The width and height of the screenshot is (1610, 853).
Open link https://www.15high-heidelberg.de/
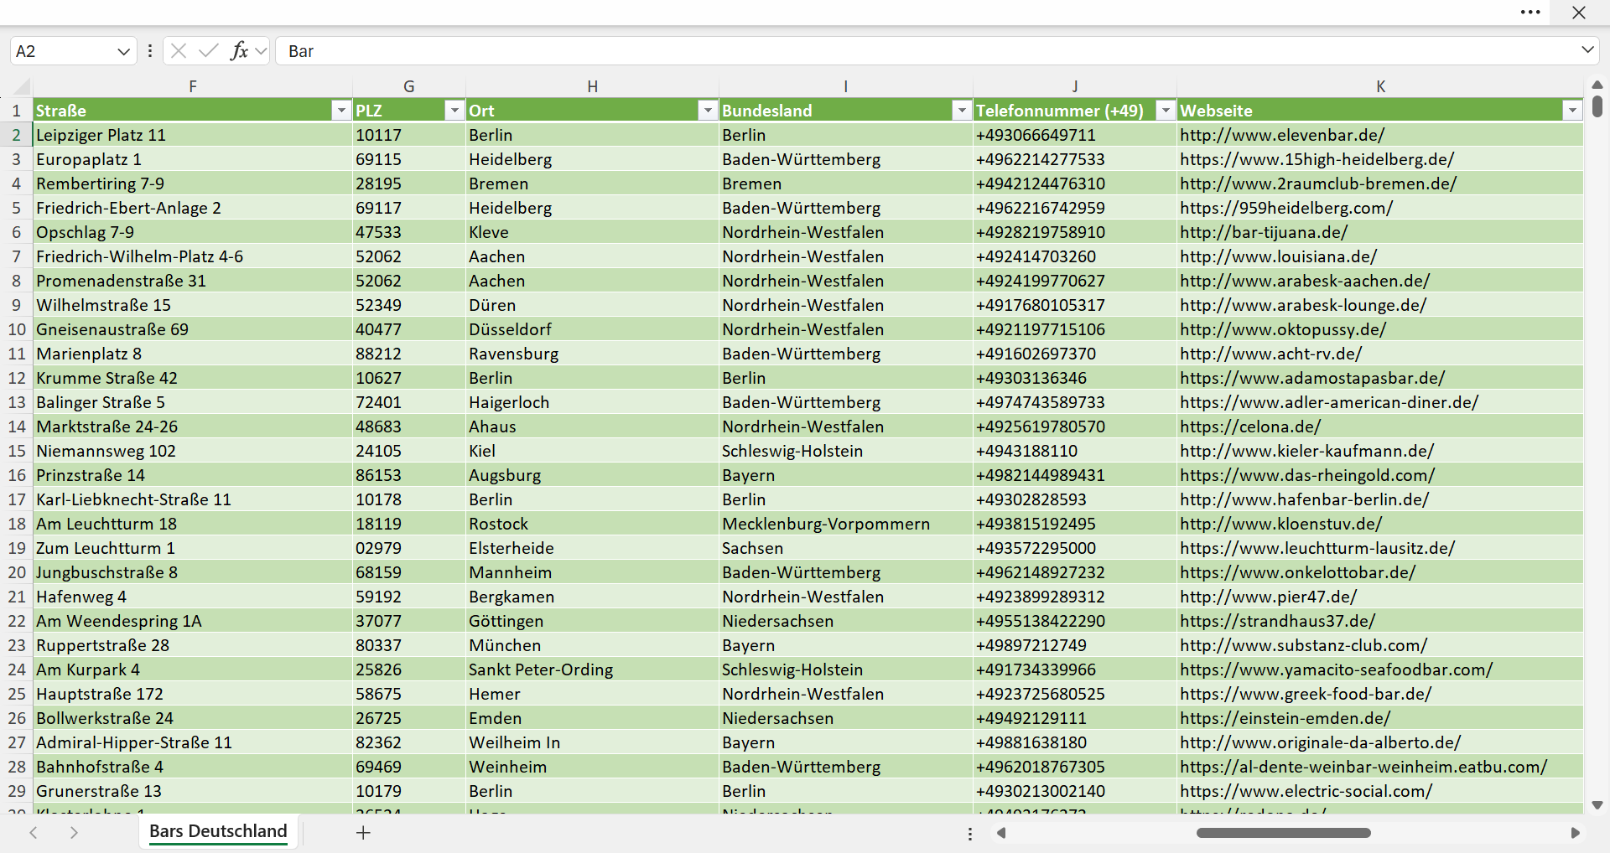click(1317, 159)
